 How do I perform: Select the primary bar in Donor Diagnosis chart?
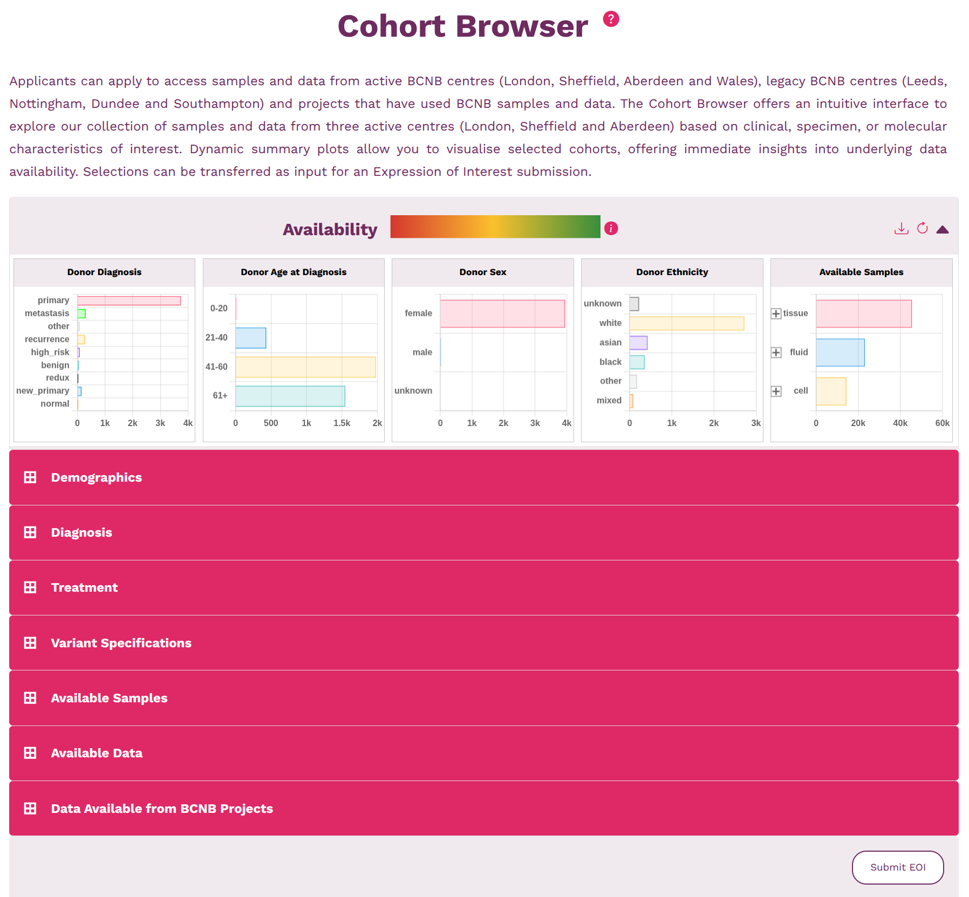point(128,300)
